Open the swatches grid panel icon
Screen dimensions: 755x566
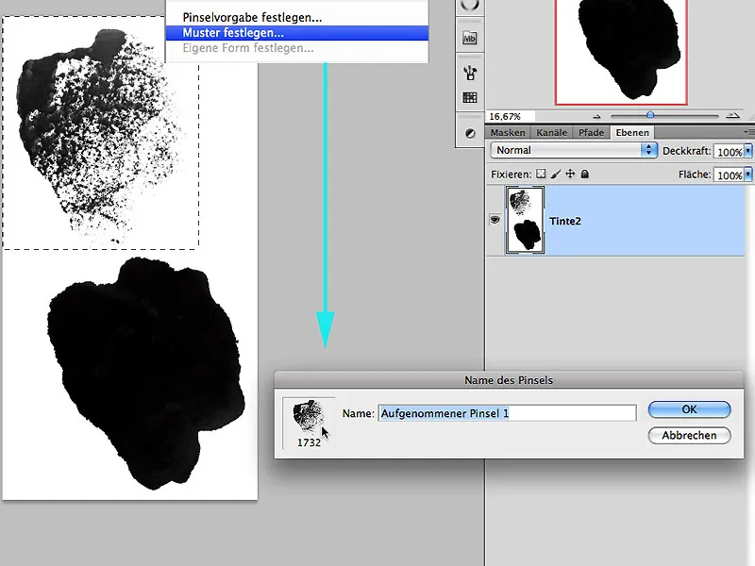click(469, 98)
